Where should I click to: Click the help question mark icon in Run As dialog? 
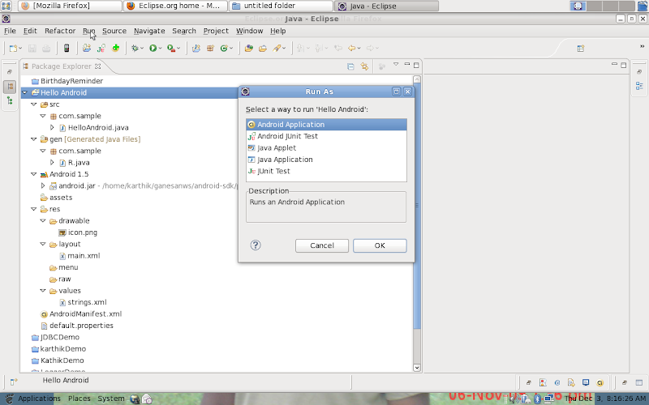[256, 245]
